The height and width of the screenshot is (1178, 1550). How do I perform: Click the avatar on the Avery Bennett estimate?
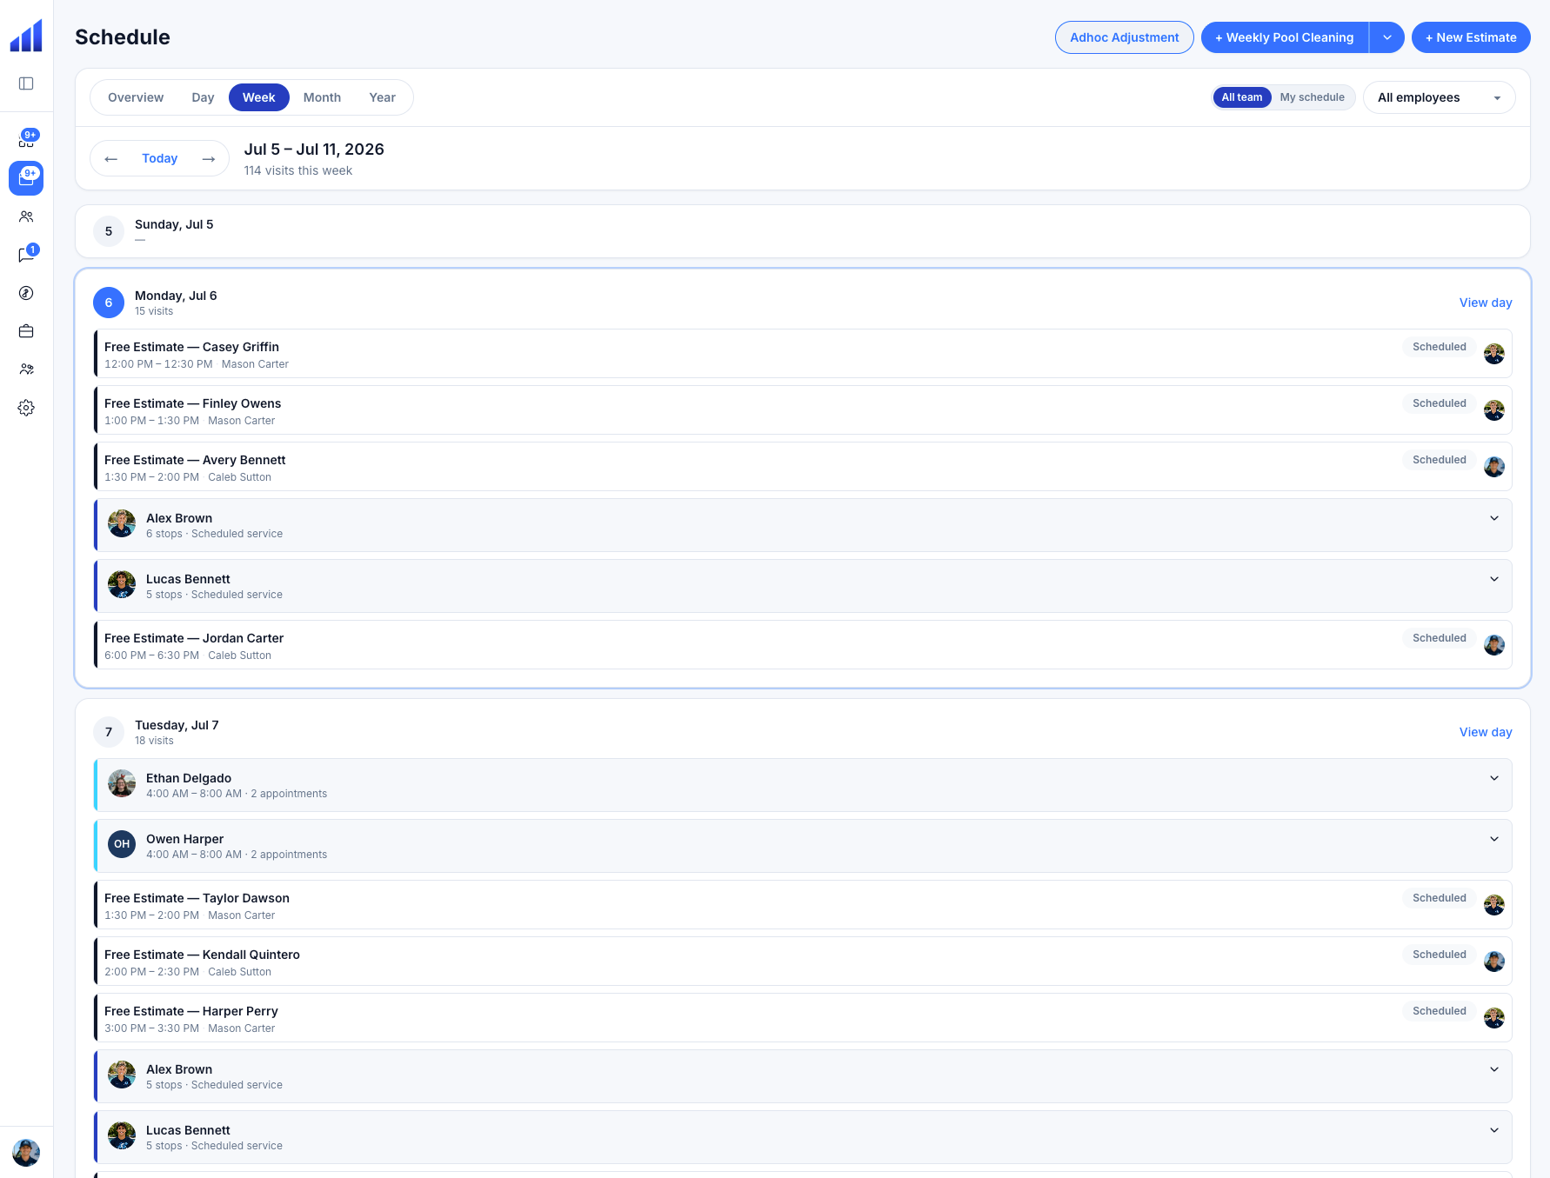coord(1494,467)
